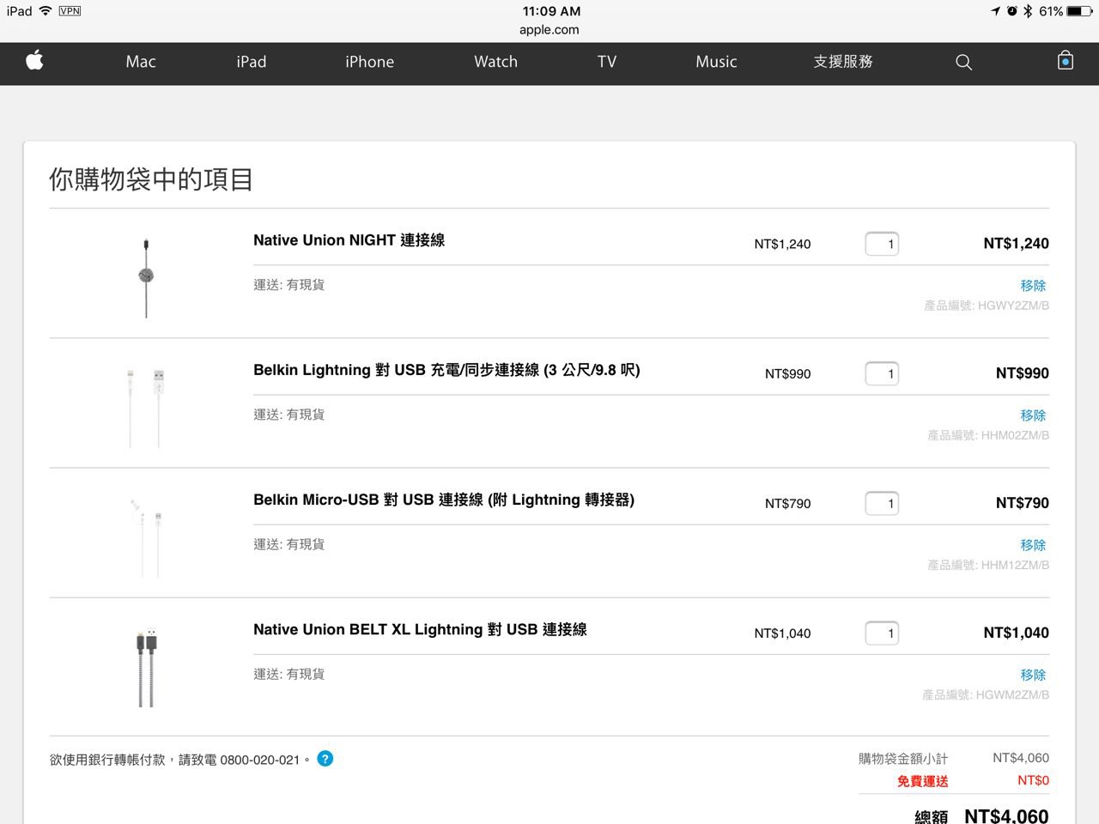The height and width of the screenshot is (824, 1099).
Task: Click 運送: 有現貨 under Native Union BELT XL
Action: [288, 674]
